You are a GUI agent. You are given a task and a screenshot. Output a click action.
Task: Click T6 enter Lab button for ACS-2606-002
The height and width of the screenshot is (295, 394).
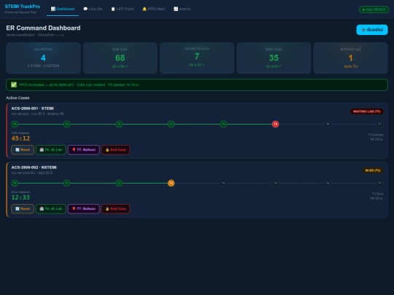51,209
